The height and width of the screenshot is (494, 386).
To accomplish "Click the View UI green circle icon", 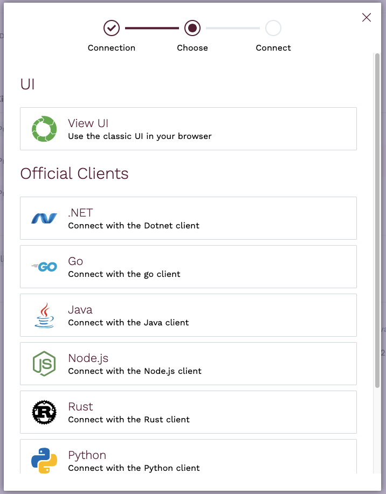I will point(44,129).
